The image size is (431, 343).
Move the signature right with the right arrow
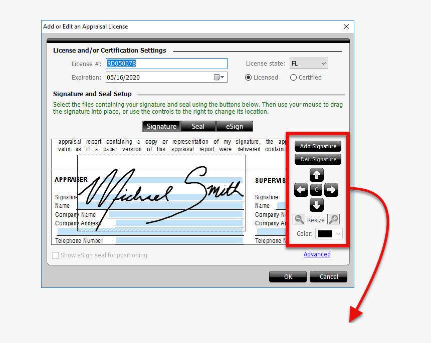coord(332,190)
